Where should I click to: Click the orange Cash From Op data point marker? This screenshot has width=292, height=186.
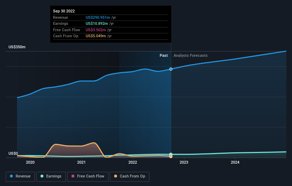click(171, 157)
